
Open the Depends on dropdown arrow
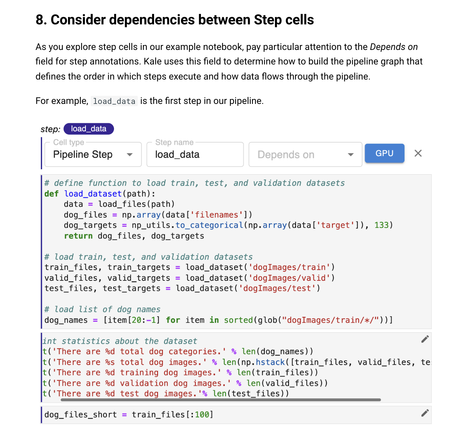351,155
